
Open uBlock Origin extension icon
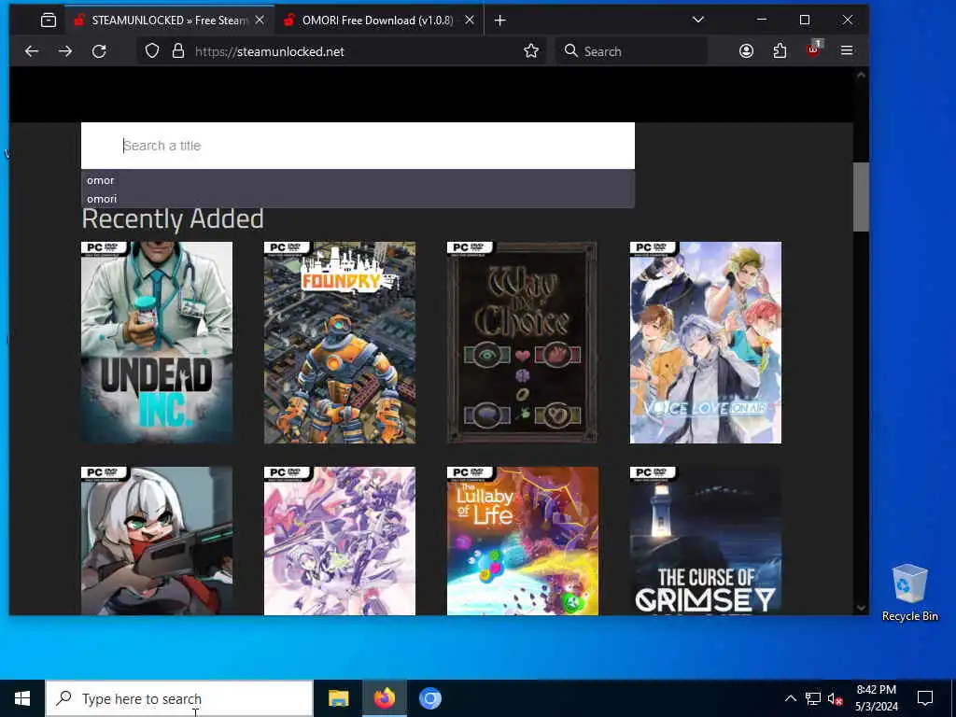(813, 50)
